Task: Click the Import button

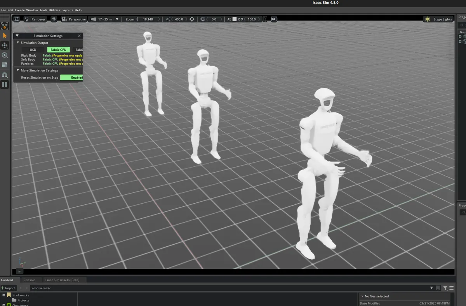Action: point(8,288)
